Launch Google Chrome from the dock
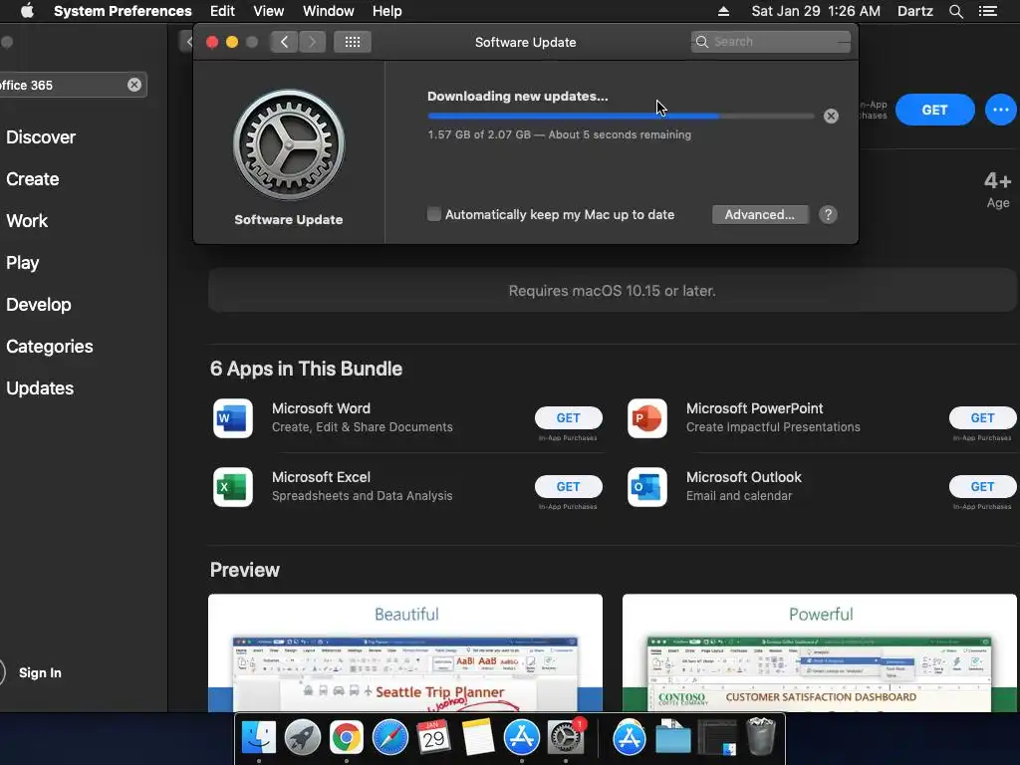 346,738
